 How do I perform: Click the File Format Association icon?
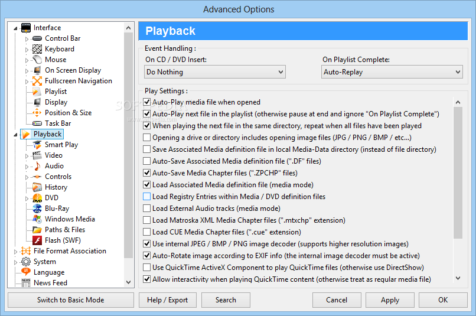[x=26, y=251]
